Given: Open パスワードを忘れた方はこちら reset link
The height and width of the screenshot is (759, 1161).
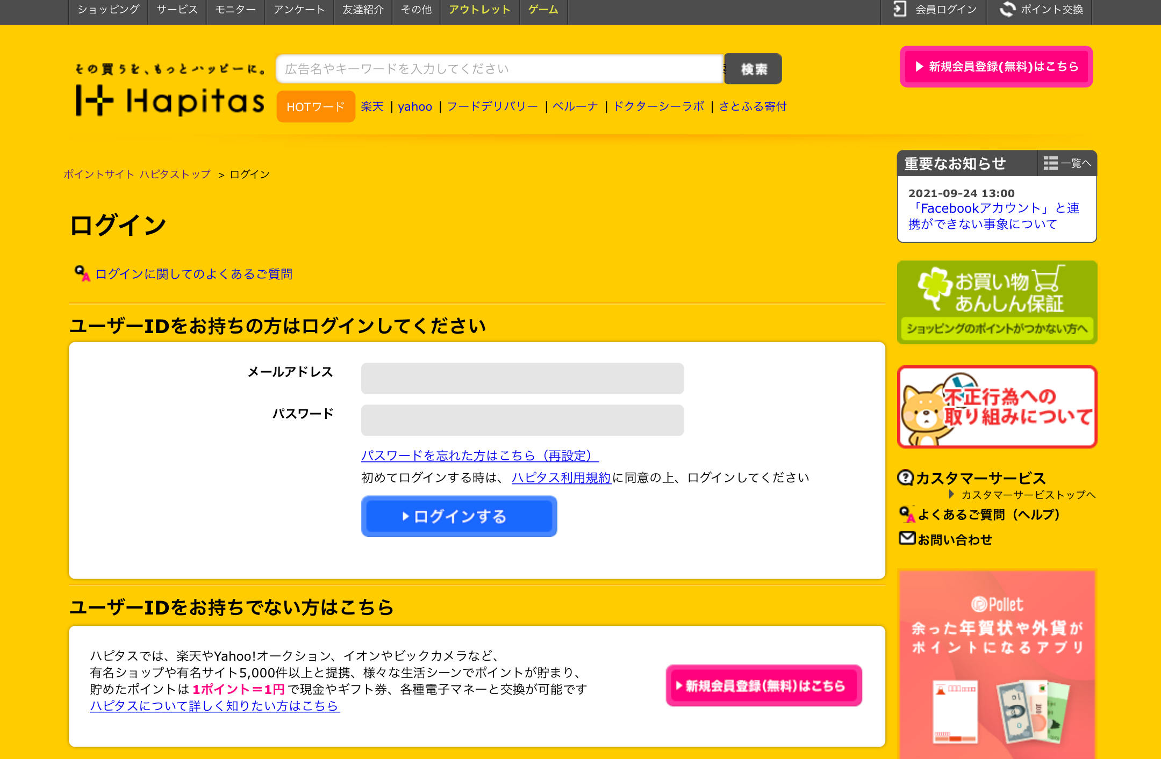Looking at the screenshot, I should click(x=480, y=456).
